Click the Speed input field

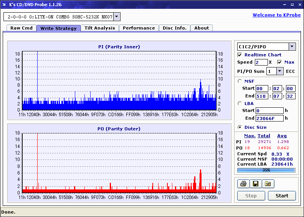coord(261,62)
